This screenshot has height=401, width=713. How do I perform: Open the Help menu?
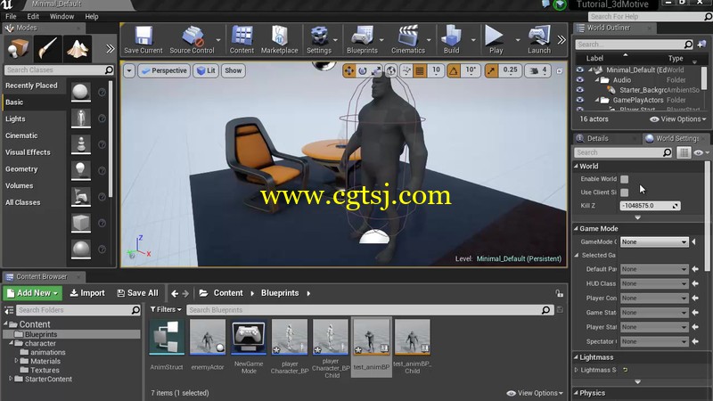tap(92, 16)
